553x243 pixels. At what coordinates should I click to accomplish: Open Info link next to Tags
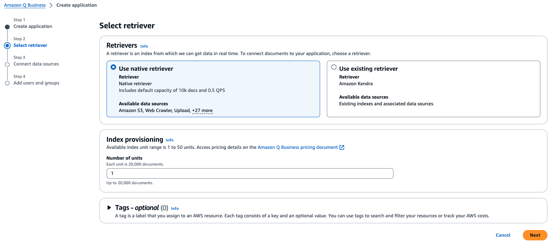click(175, 208)
